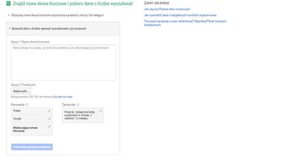Open help icon beside Zakres dat
Viewport: 287px width, 159px height.
(x=78, y=105)
